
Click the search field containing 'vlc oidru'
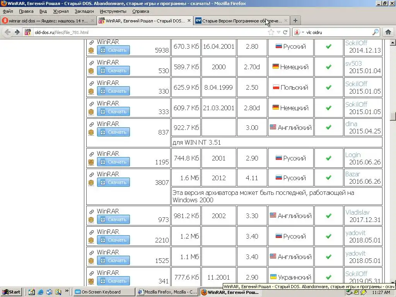coord(338,32)
